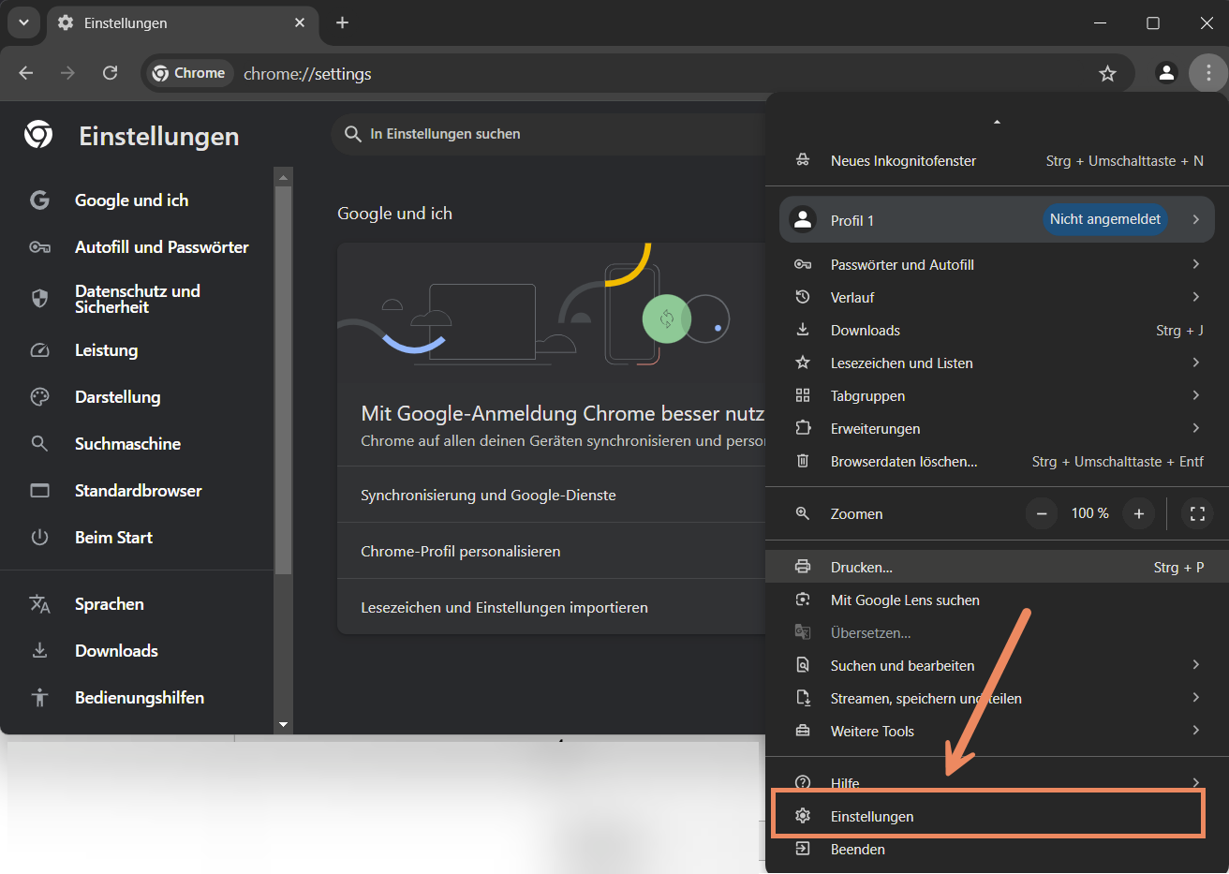Viewport: 1229px width, 874px height.
Task: Close the Einstellungen tab
Action: pyautogui.click(x=300, y=22)
